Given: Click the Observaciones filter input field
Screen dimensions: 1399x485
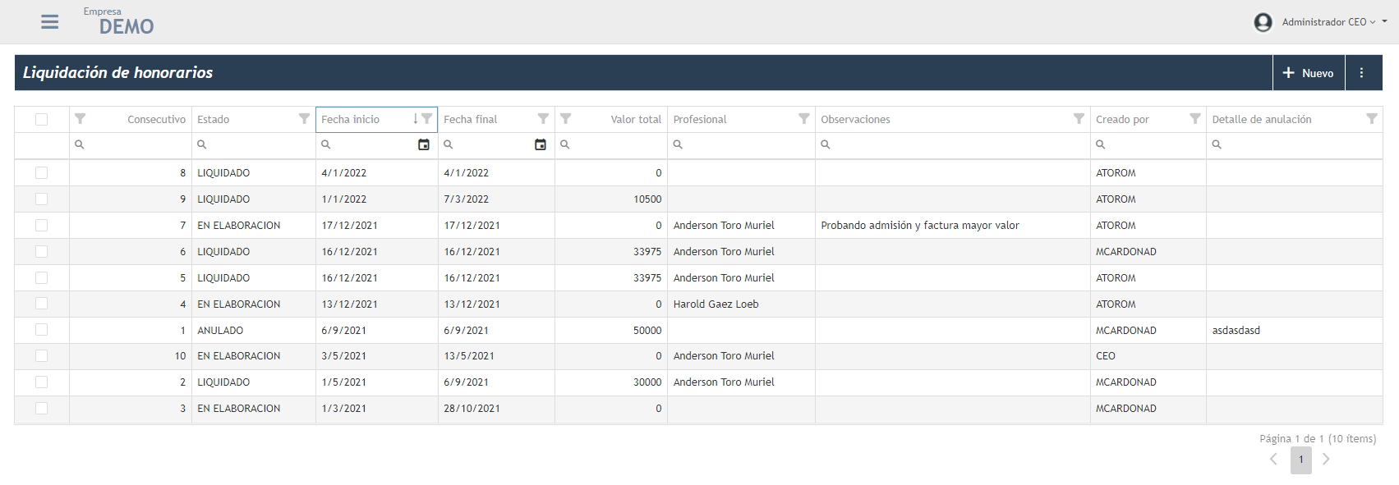Looking at the screenshot, I should click(x=953, y=144).
